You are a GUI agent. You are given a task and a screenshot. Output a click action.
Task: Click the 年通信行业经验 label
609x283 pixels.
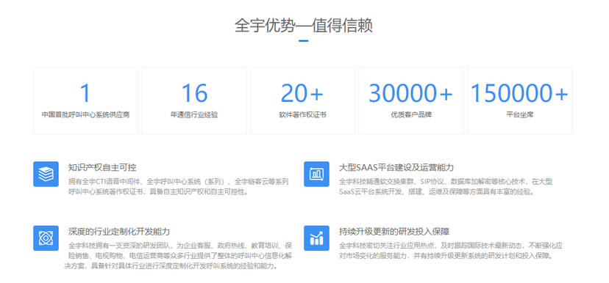pyautogui.click(x=194, y=115)
